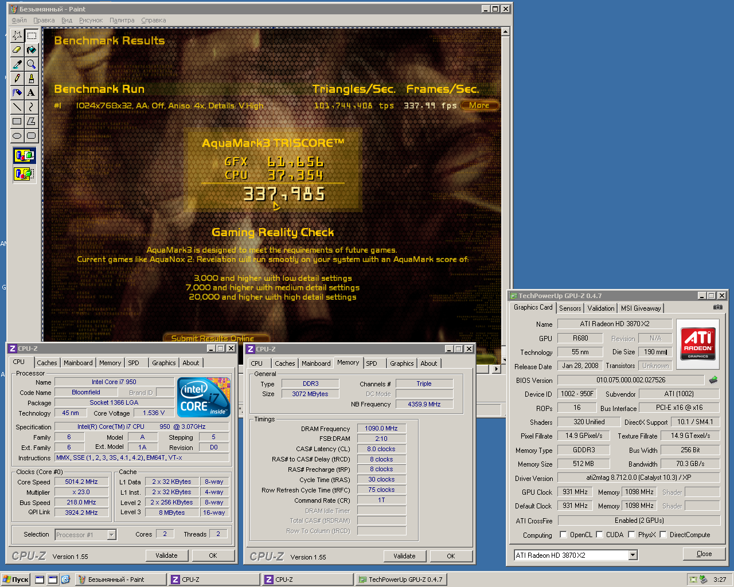Viewport: 734px width, 587px height.
Task: Activate the Pick Color eyedropper tool
Action: [x=17, y=64]
